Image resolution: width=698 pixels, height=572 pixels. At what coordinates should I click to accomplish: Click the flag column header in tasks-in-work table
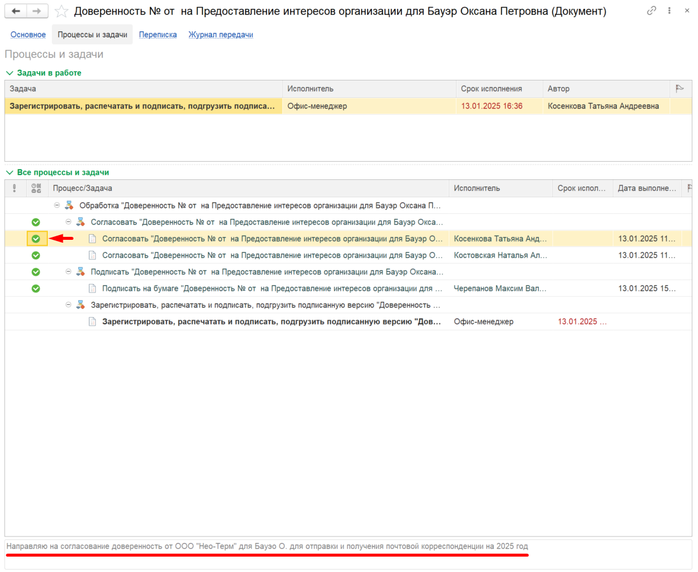coord(680,89)
